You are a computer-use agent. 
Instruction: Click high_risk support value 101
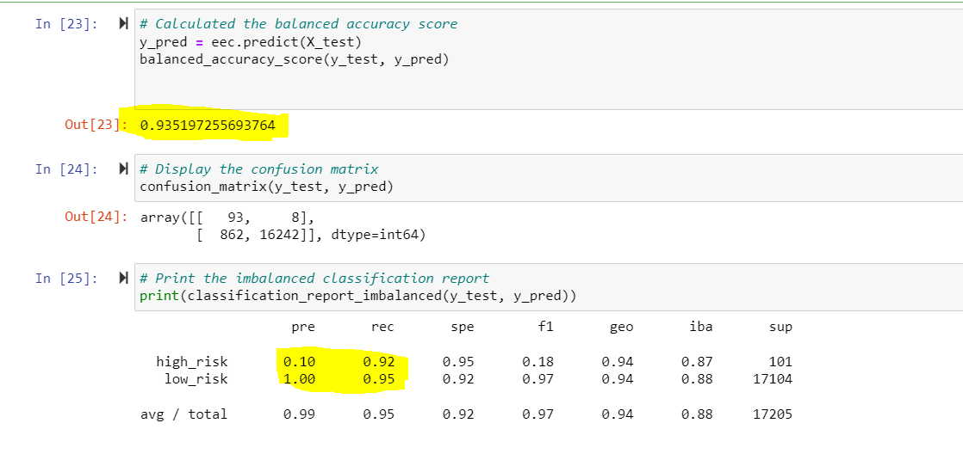[x=780, y=362]
